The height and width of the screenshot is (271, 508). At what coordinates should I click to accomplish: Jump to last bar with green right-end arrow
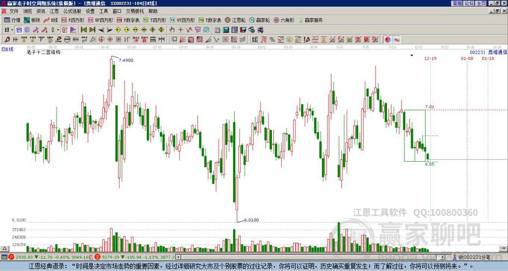[x=92, y=30]
